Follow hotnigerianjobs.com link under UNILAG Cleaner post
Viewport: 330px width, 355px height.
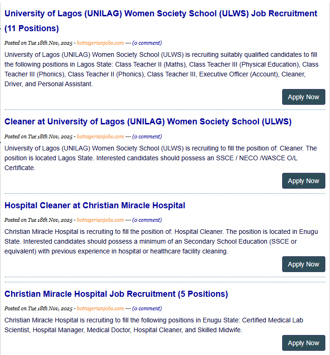(x=100, y=137)
